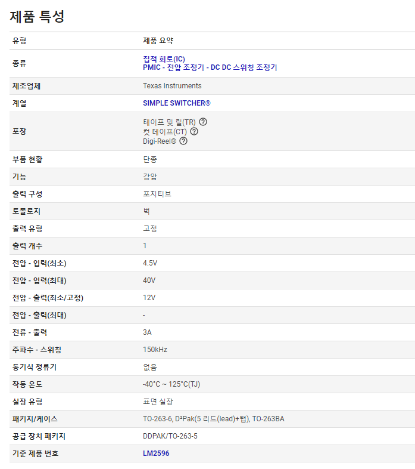Click the 출력 구성 row label
This screenshot has height=469, width=415.
(27, 194)
